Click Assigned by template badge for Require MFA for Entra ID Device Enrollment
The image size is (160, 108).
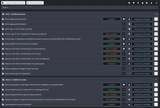click(142, 44)
